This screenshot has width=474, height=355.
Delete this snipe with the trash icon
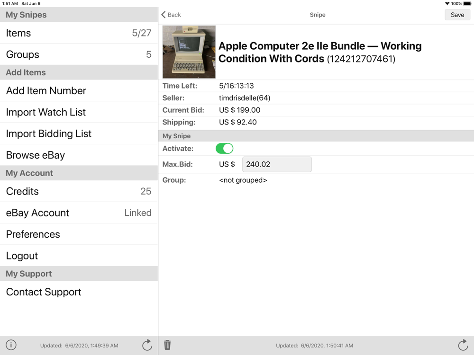point(167,345)
